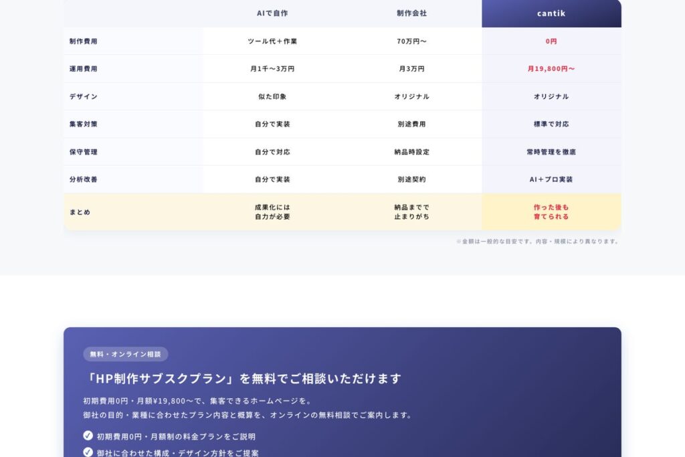Click the 別途費用 cell
The width and height of the screenshot is (685, 457).
click(x=411, y=124)
